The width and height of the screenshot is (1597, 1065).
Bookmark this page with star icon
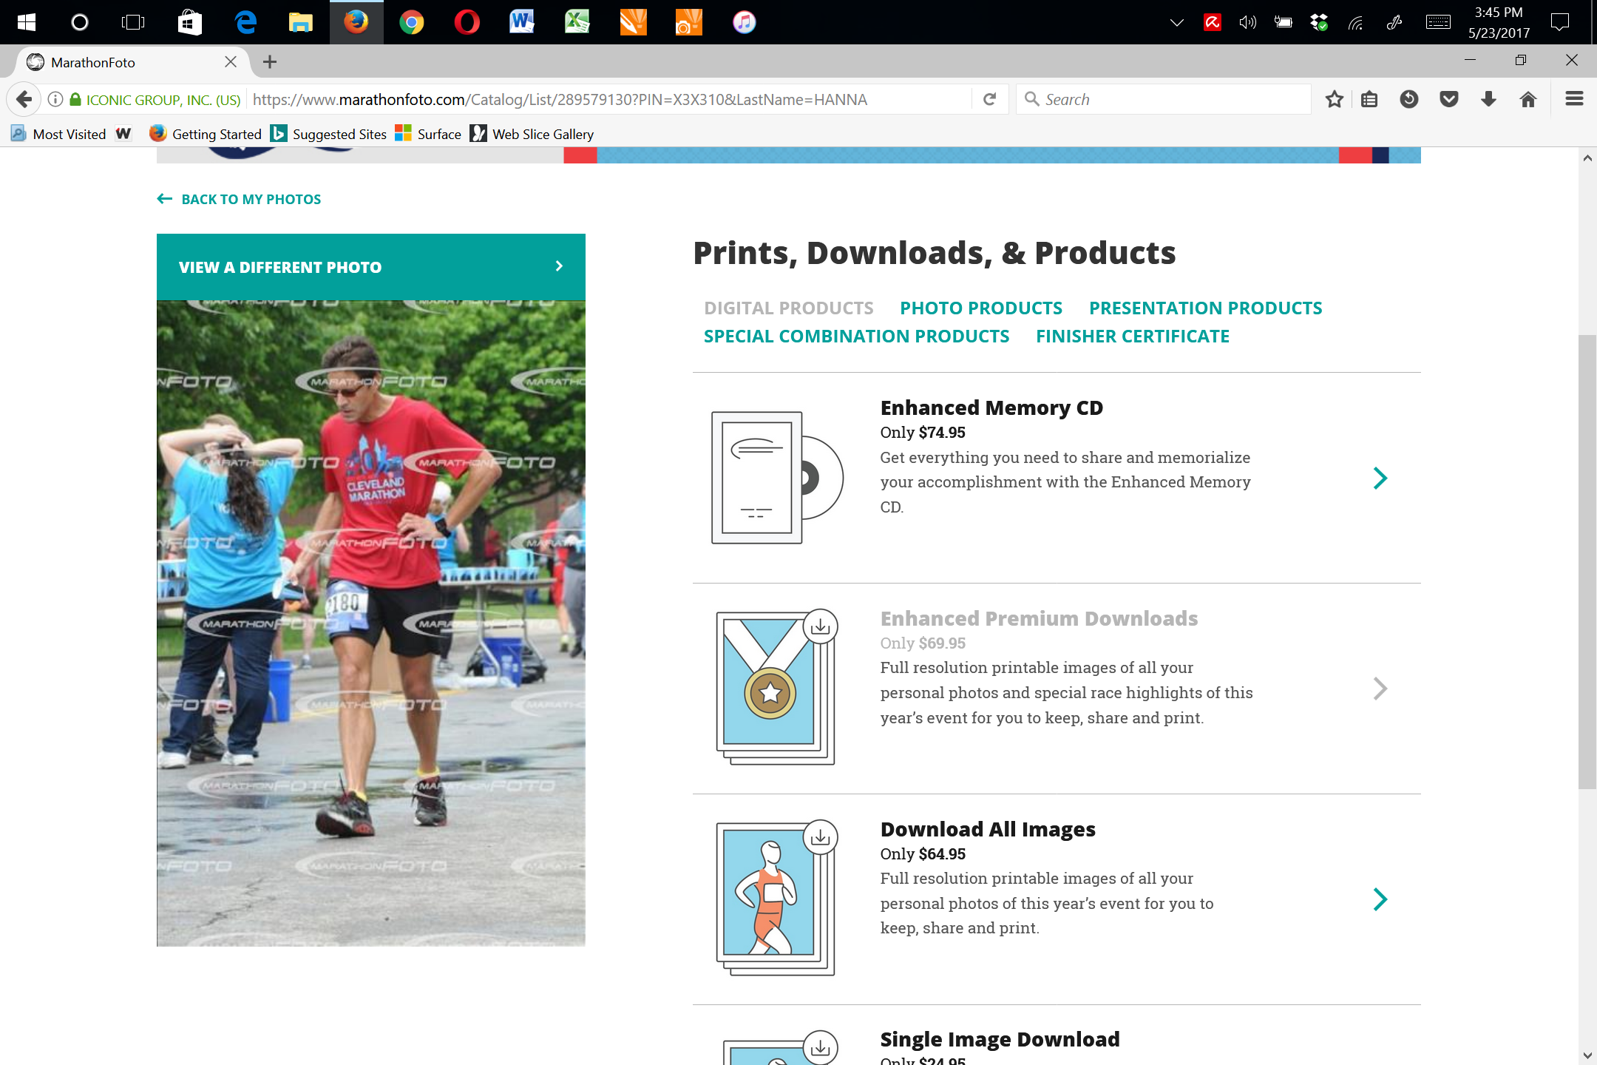1334,99
